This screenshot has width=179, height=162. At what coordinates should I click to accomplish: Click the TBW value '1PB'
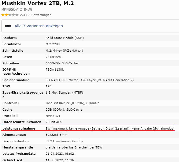[x=49, y=86]
